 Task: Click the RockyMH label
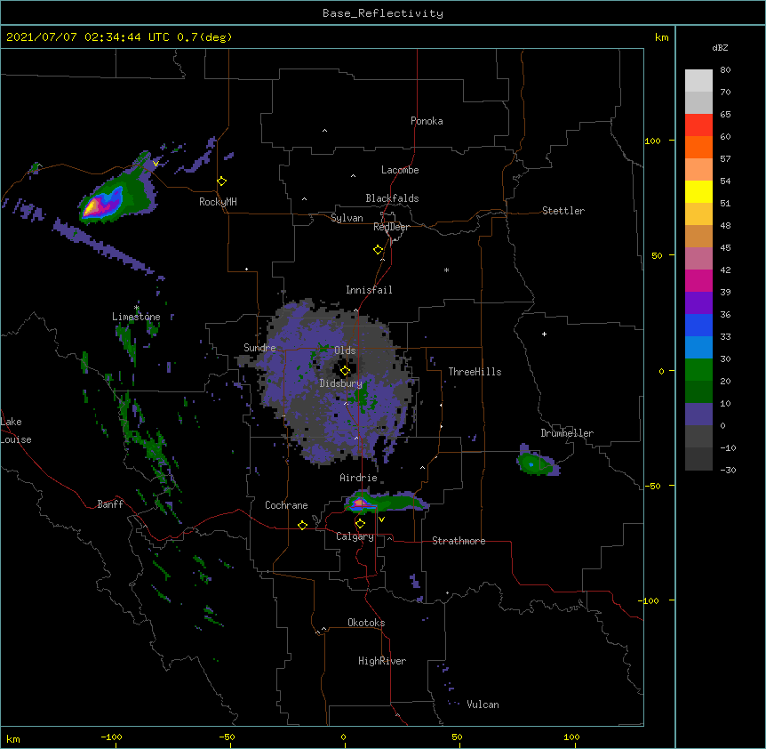pos(218,202)
